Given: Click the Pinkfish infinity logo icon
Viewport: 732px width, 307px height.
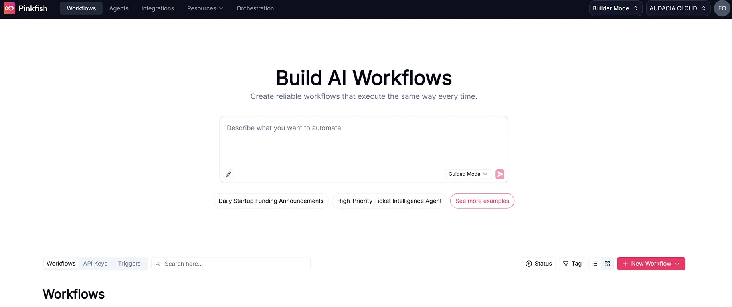Looking at the screenshot, I should click(x=9, y=8).
